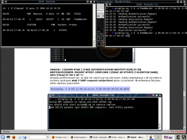Click the US keyboard layout tray icon
The width and height of the screenshot is (187, 140).
click(166, 137)
